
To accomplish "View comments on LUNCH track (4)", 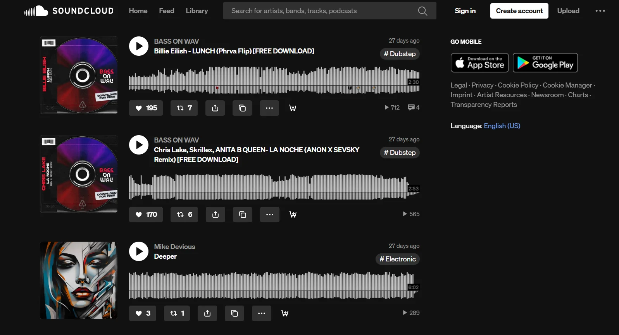I will pyautogui.click(x=414, y=107).
